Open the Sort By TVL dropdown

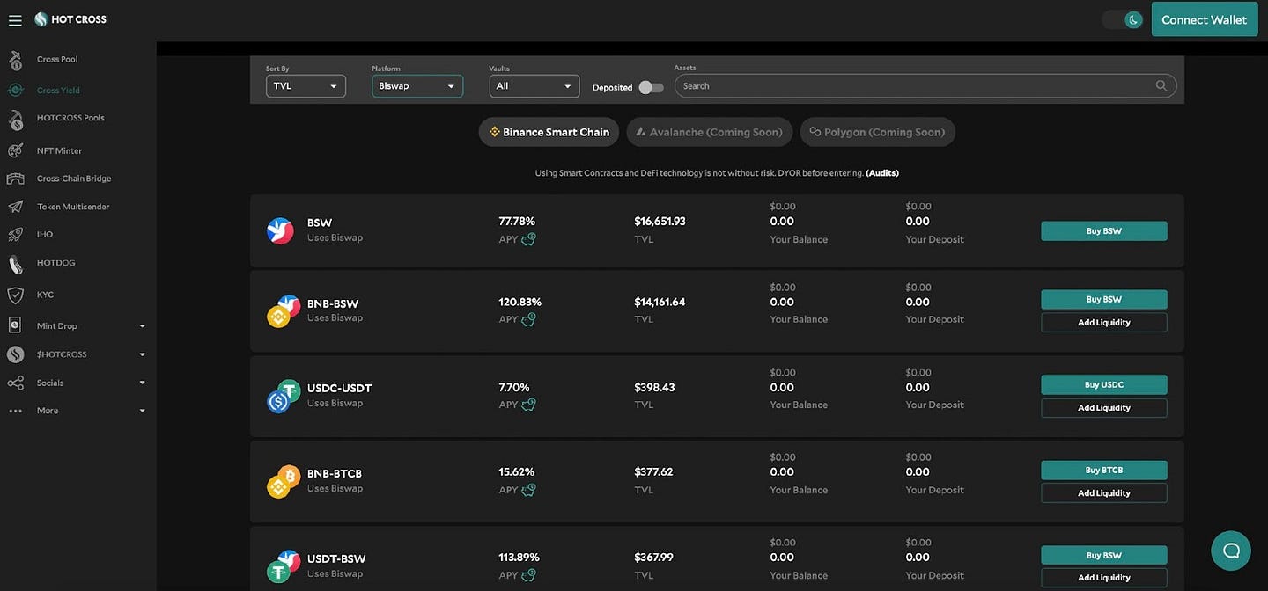306,85
